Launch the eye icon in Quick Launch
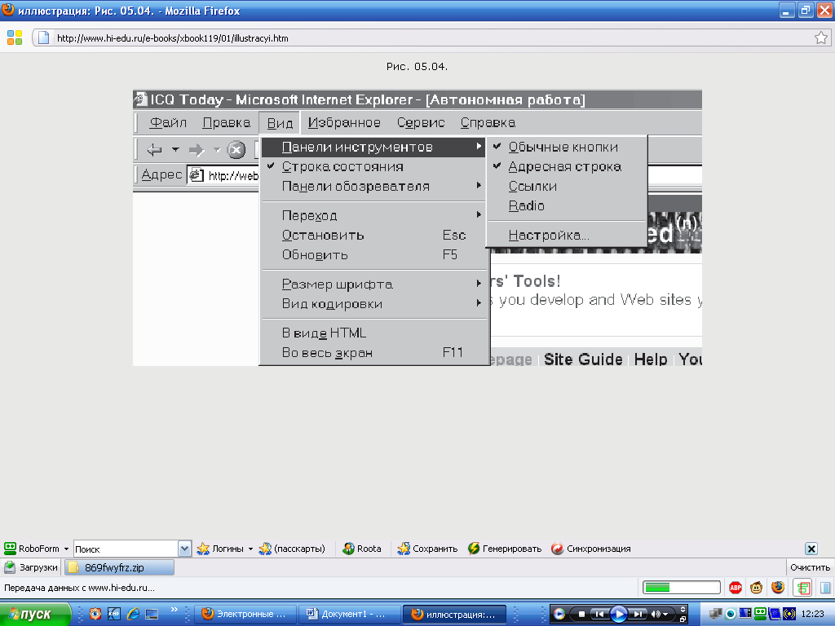 [95, 614]
